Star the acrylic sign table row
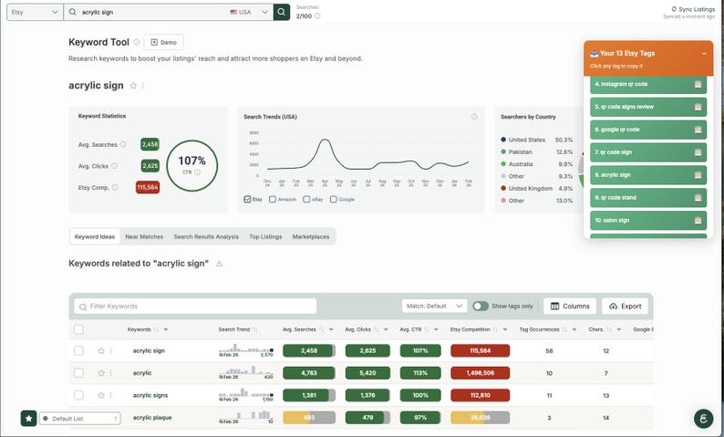Viewport: 724px width, 437px height. coord(101,350)
